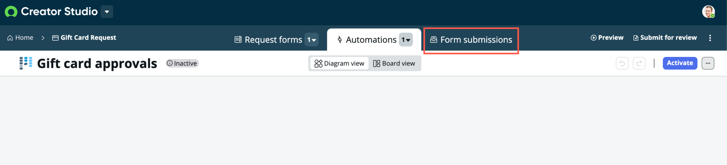Go to Home in the breadcrumb
The width and height of the screenshot is (727, 165).
pos(20,38)
